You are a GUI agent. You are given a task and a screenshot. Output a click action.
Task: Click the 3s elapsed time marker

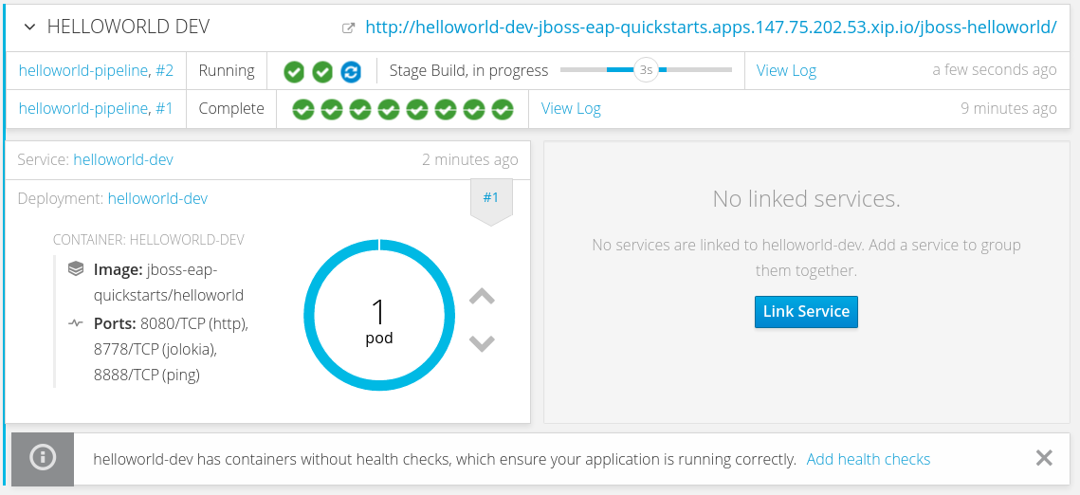(646, 69)
